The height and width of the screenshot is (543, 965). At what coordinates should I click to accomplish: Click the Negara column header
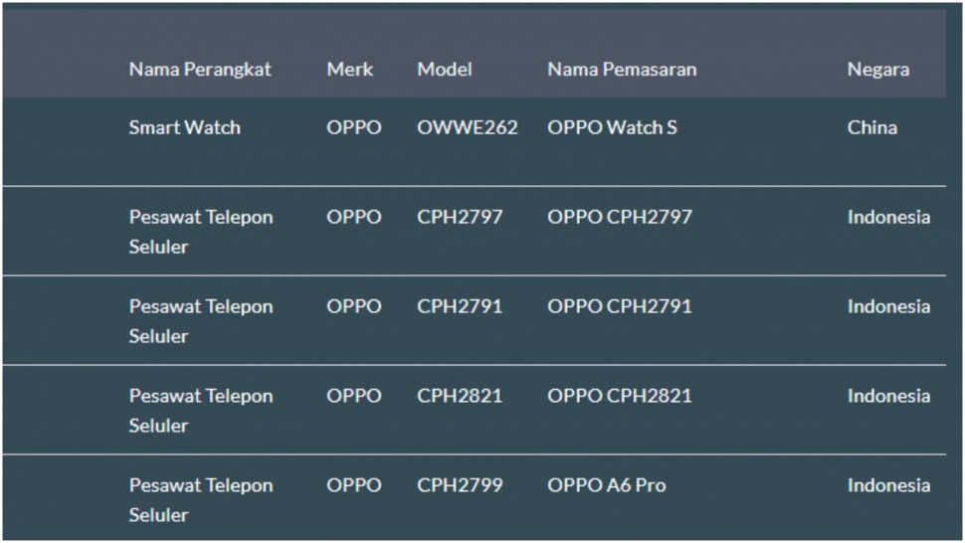(x=877, y=70)
